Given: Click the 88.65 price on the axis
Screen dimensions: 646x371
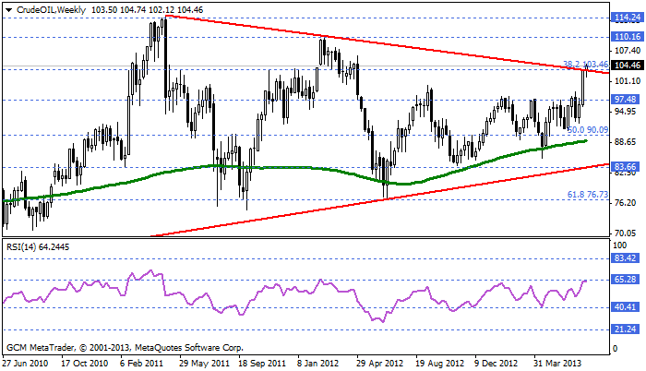Looking at the screenshot, I should pyautogui.click(x=626, y=142).
